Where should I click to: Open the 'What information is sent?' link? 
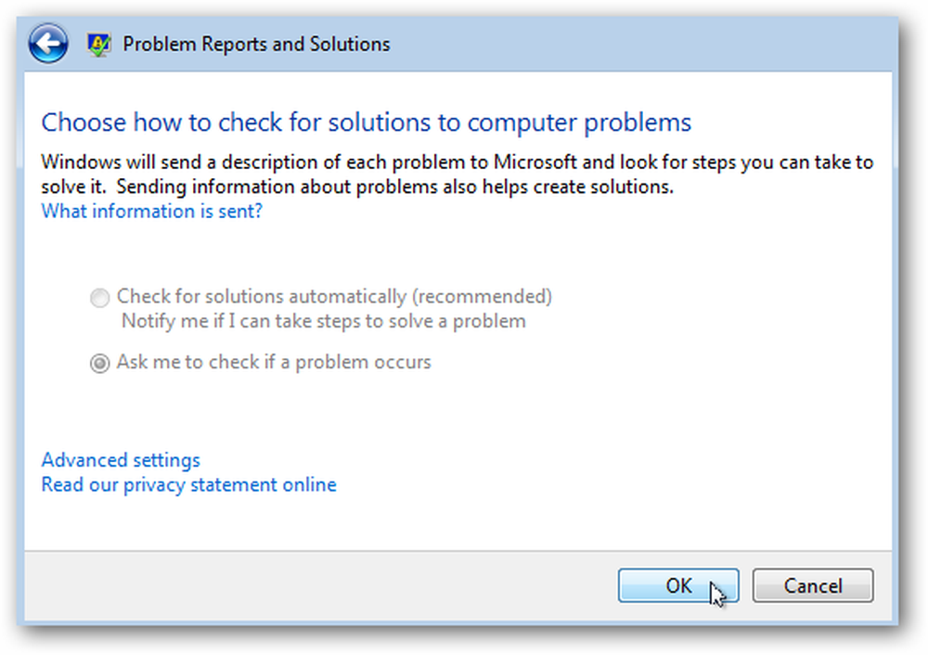point(151,212)
